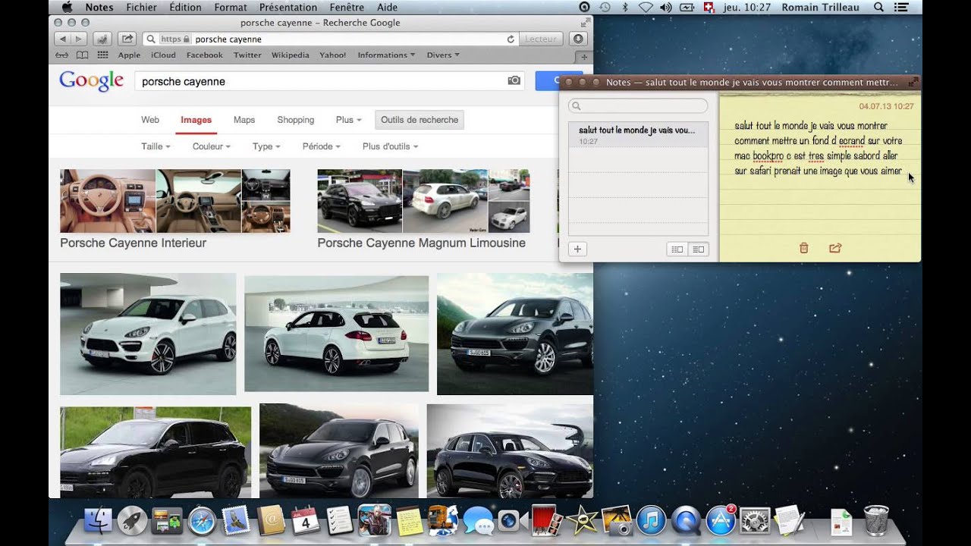The height and width of the screenshot is (546, 971).
Task: Open Porsche Cayenne Interieur link
Action: [133, 243]
